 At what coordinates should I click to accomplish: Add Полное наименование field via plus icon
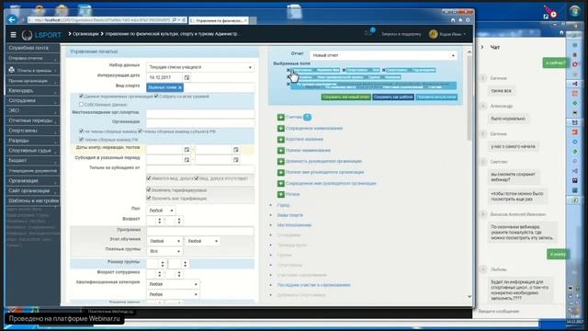(281, 150)
